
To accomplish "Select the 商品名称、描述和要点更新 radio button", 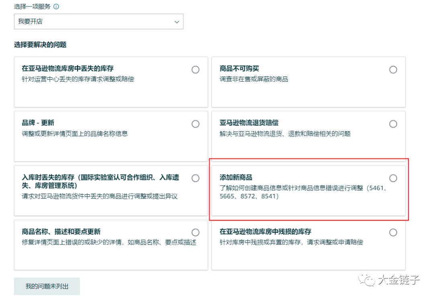I will [195, 232].
